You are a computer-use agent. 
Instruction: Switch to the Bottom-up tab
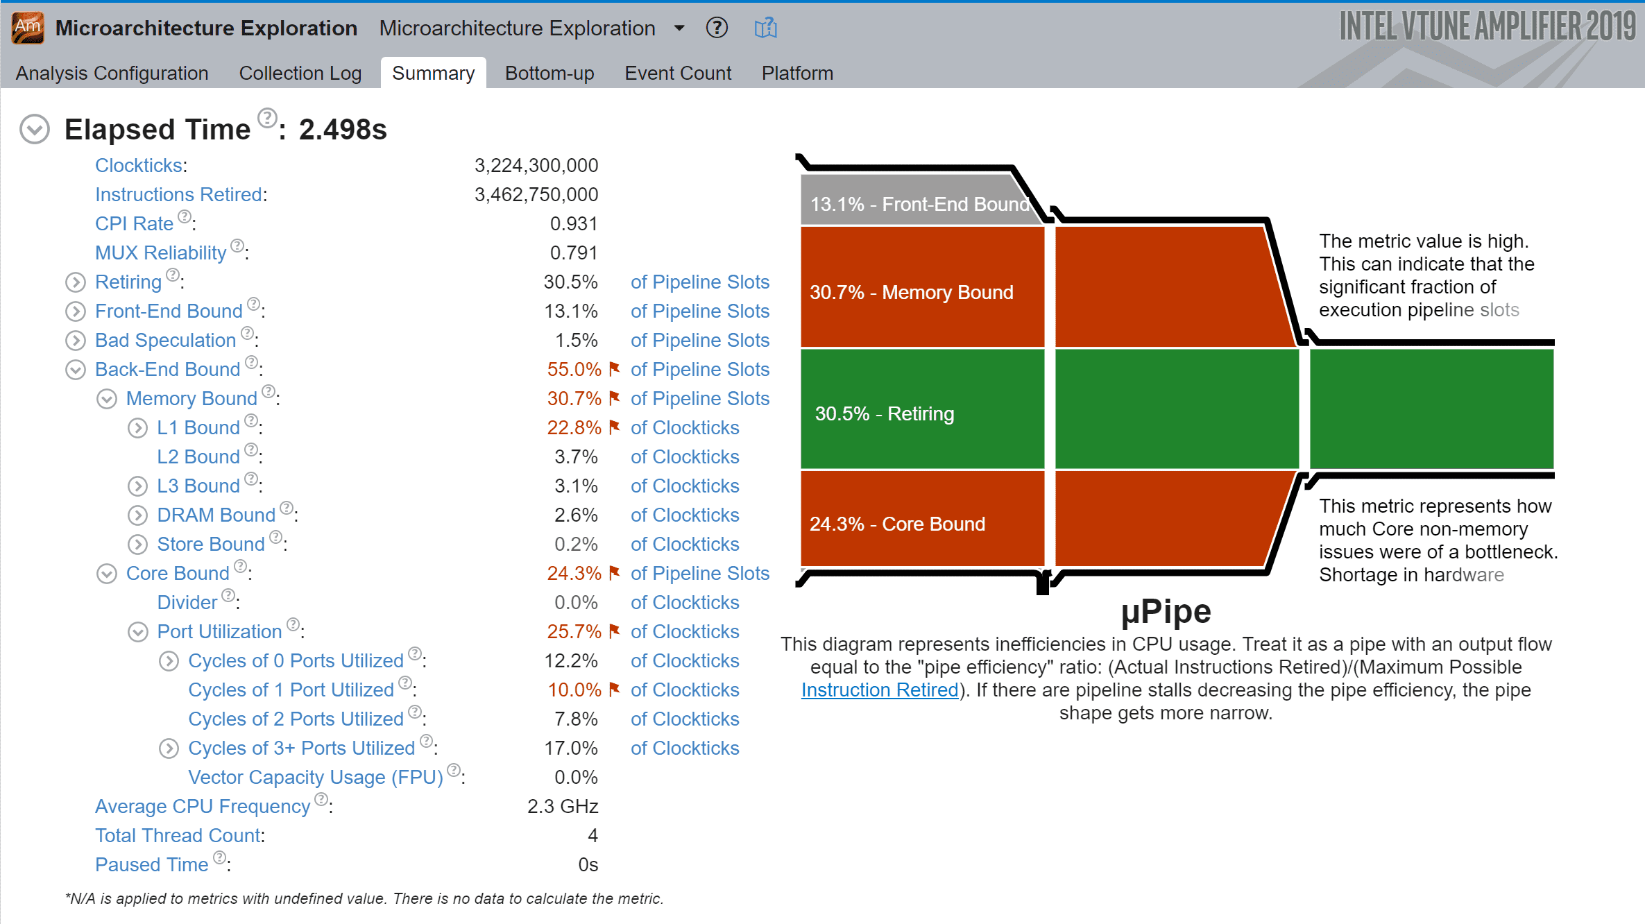[x=549, y=73]
